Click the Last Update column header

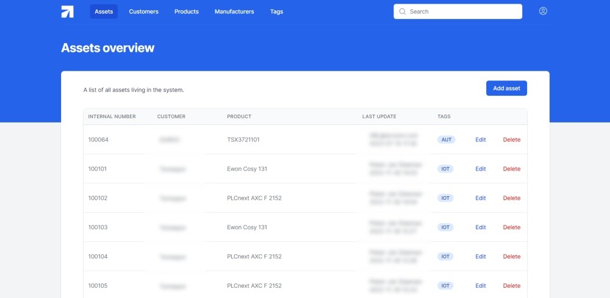click(x=379, y=116)
